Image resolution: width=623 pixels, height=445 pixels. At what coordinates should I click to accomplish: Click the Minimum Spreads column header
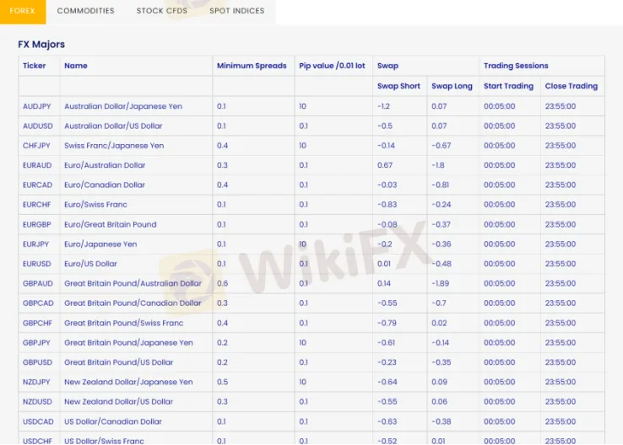(x=252, y=66)
